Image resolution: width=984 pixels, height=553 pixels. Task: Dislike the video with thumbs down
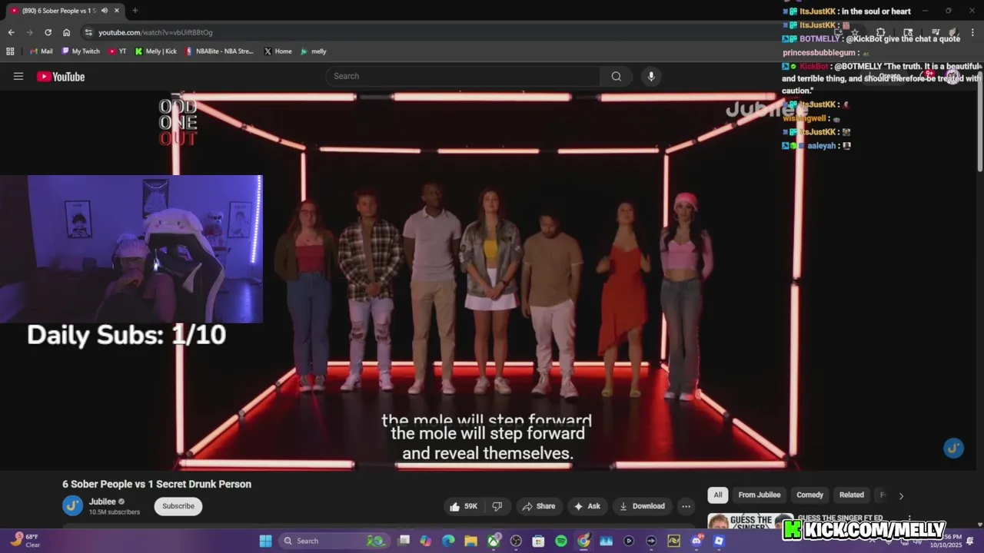click(x=497, y=506)
